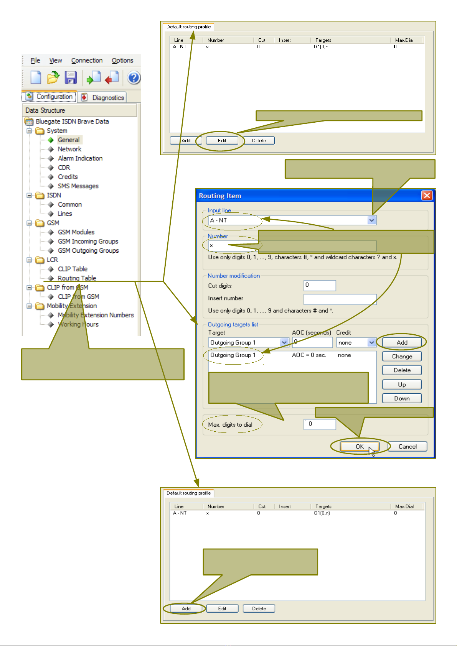Open the Target Outgoing Group dropdown

click(284, 342)
